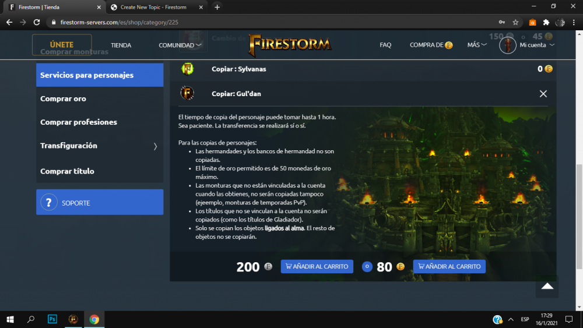Go forward in browser history
Image resolution: width=583 pixels, height=328 pixels.
click(23, 22)
